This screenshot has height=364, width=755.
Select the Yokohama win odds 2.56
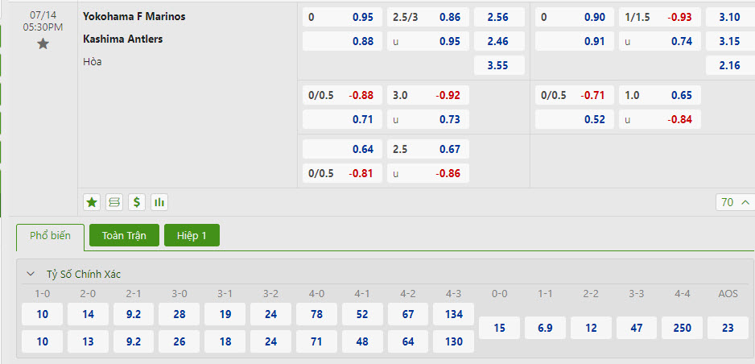click(499, 17)
